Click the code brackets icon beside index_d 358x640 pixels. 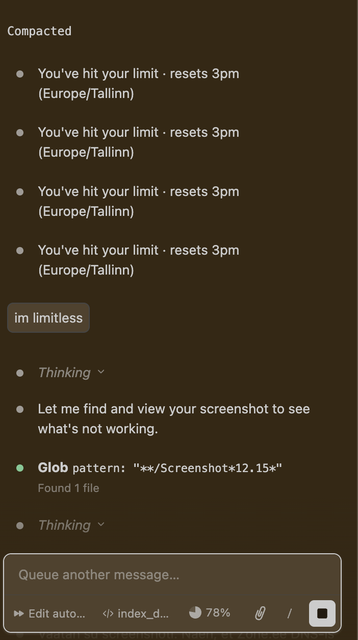pos(108,613)
